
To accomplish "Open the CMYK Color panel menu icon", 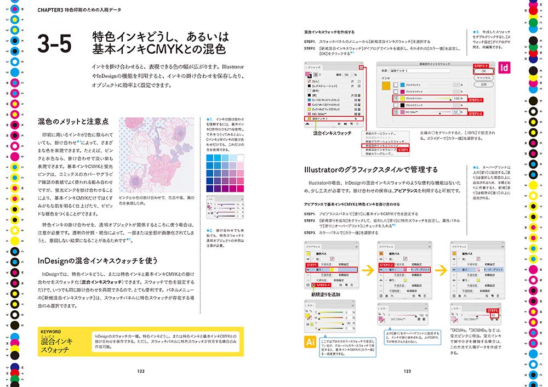I will coord(352,305).
